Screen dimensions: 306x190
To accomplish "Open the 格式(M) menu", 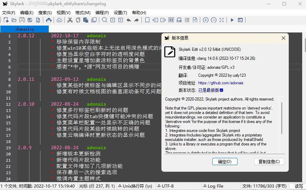I will tap(83, 13).
